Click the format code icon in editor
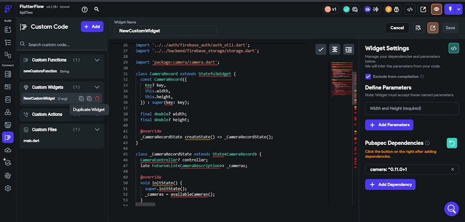This screenshot has height=222, width=465. point(334,49)
